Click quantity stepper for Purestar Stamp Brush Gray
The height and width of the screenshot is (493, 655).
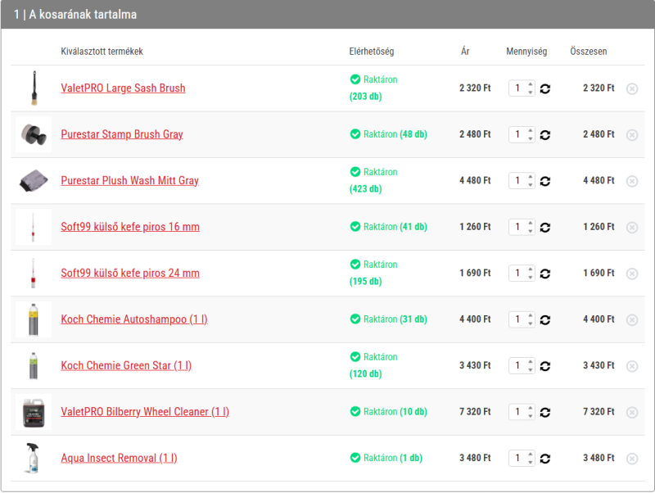click(x=522, y=134)
